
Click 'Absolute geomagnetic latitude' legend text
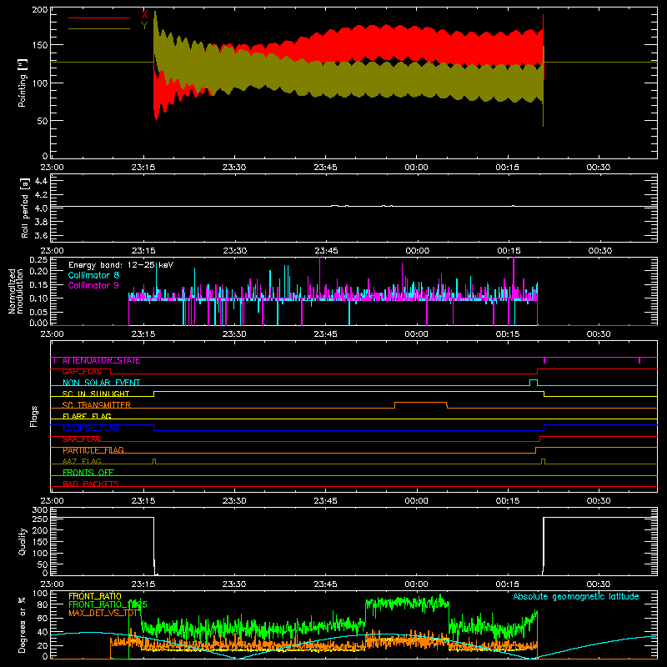click(576, 596)
